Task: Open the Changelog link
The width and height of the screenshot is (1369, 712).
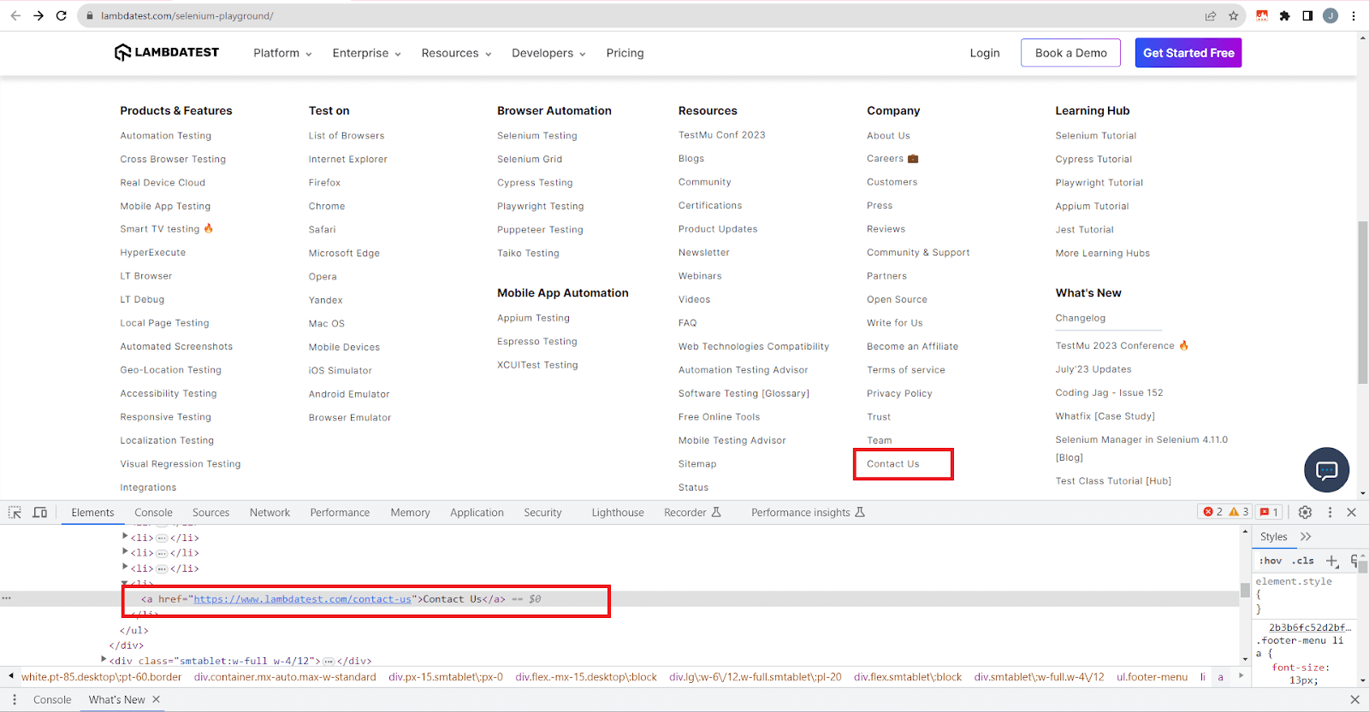Action: pos(1080,318)
